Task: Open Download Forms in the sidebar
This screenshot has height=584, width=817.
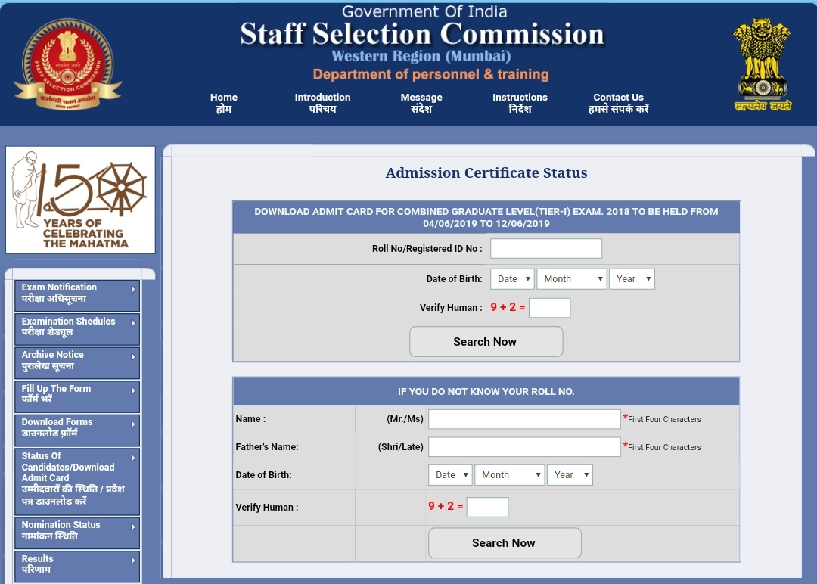Action: pos(77,430)
